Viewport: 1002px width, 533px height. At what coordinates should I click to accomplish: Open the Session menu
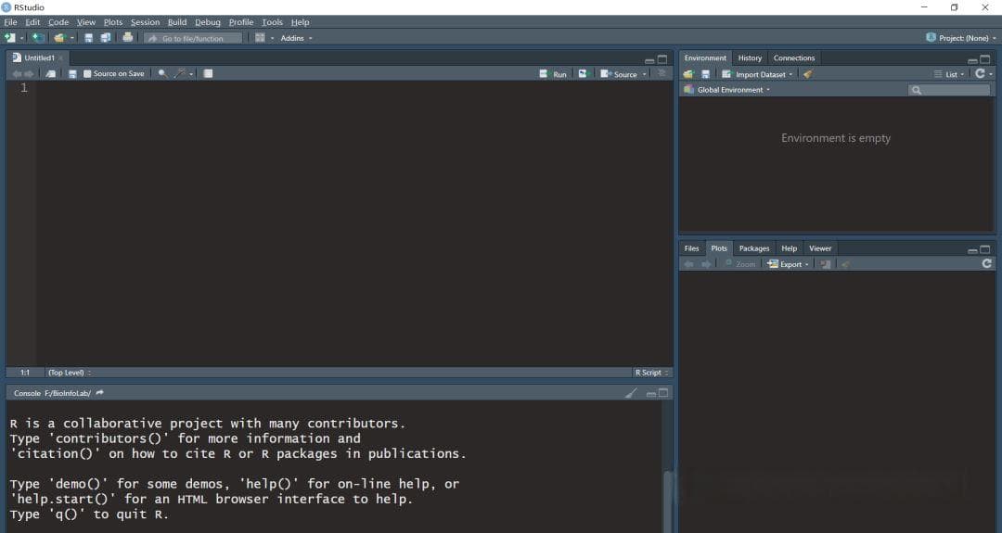[145, 22]
